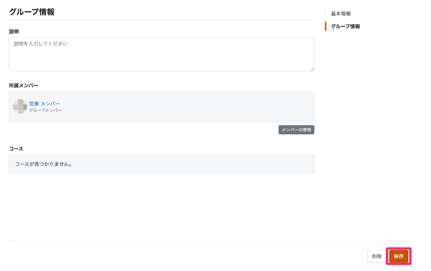Click the 営業 メンバー avatar image

point(20,106)
